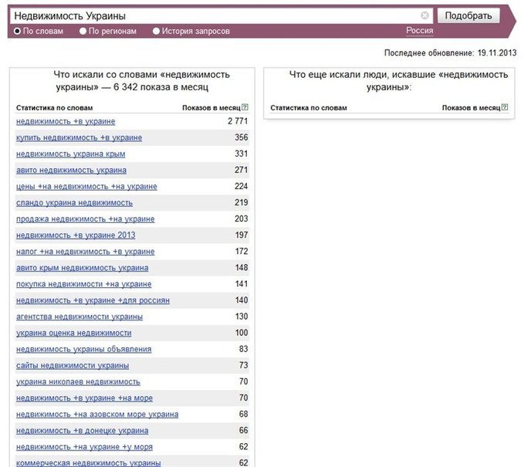Open 'цены +на недвижимость +на украине' link

86,187
